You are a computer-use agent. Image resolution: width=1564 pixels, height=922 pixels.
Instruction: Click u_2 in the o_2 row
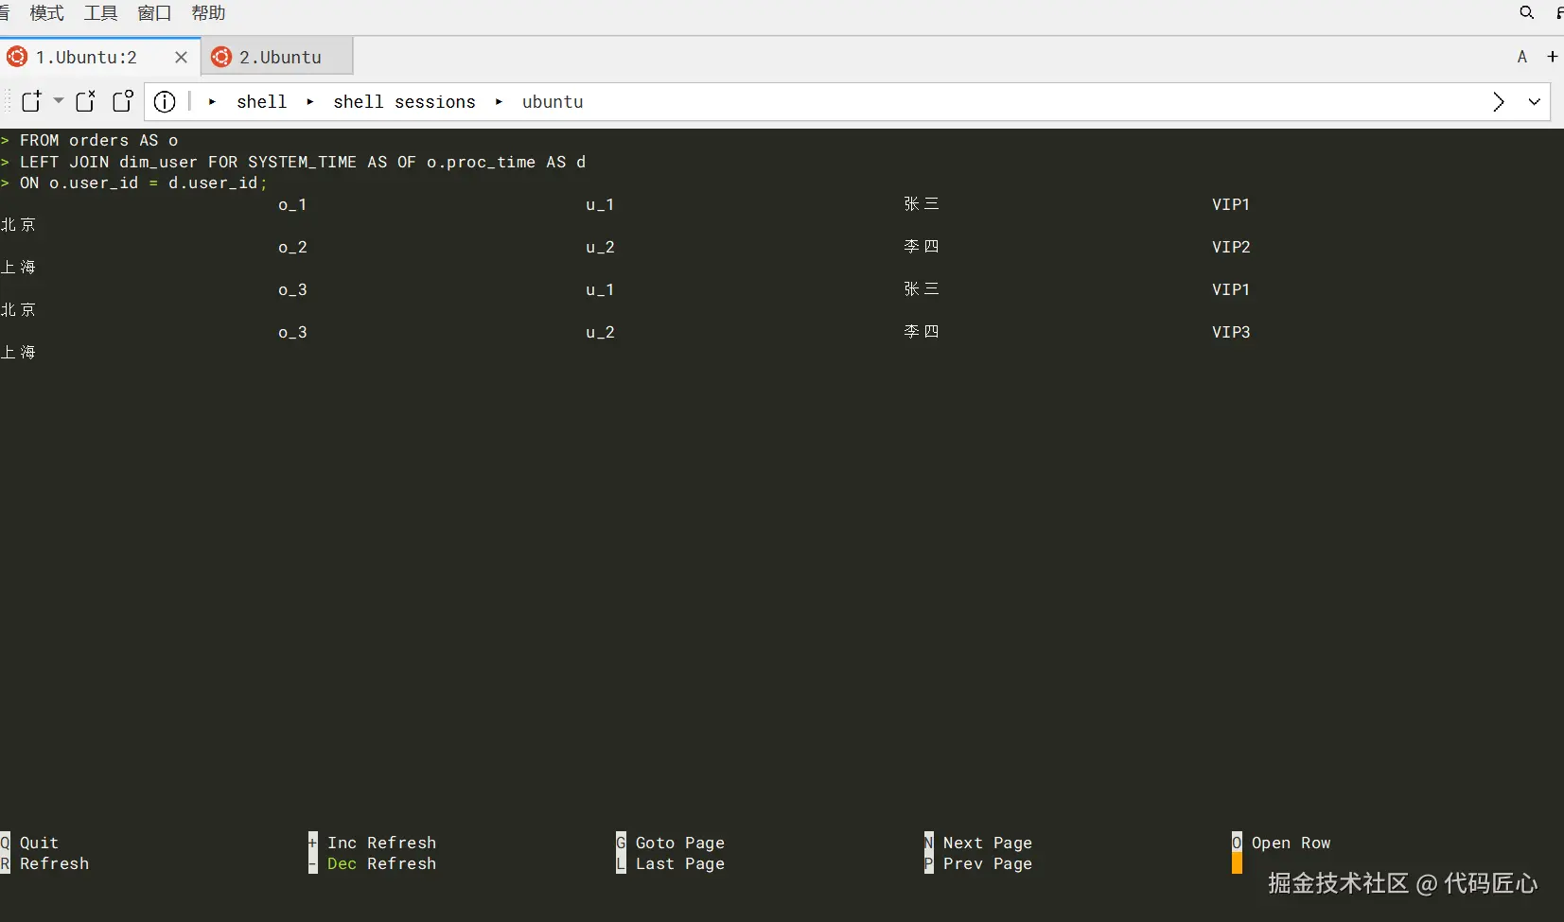(600, 247)
